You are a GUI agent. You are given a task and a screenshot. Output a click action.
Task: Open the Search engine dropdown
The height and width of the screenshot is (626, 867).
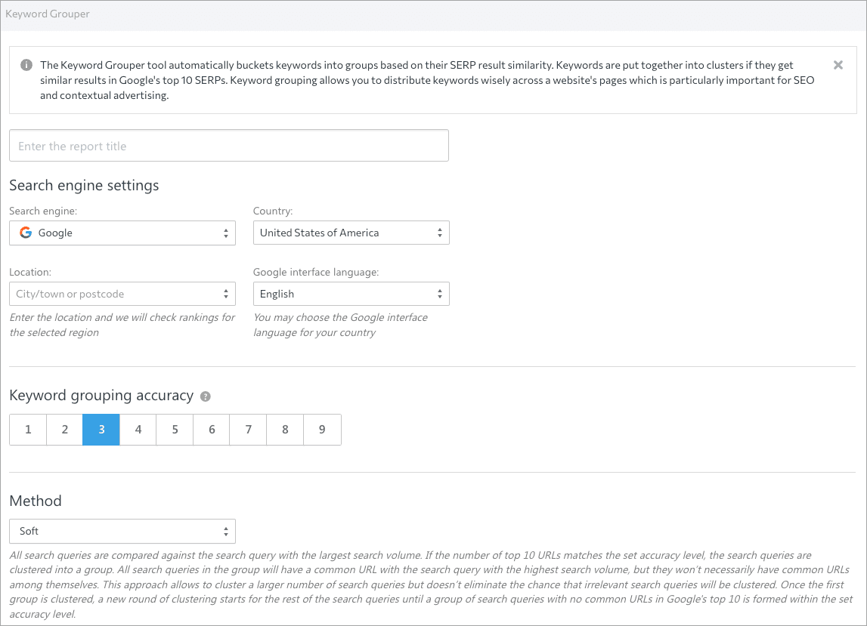(x=122, y=233)
